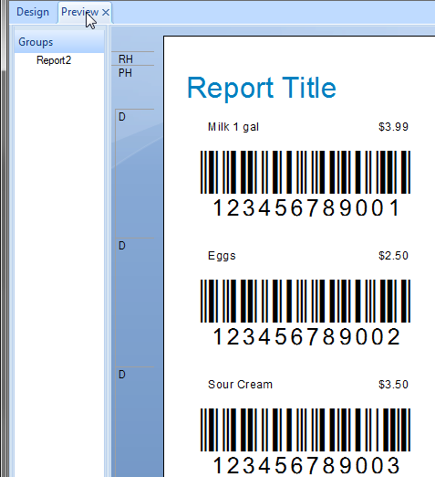Viewport: 435px width, 477px height.
Task: Click the $3.99 price text
Action: 393,127
